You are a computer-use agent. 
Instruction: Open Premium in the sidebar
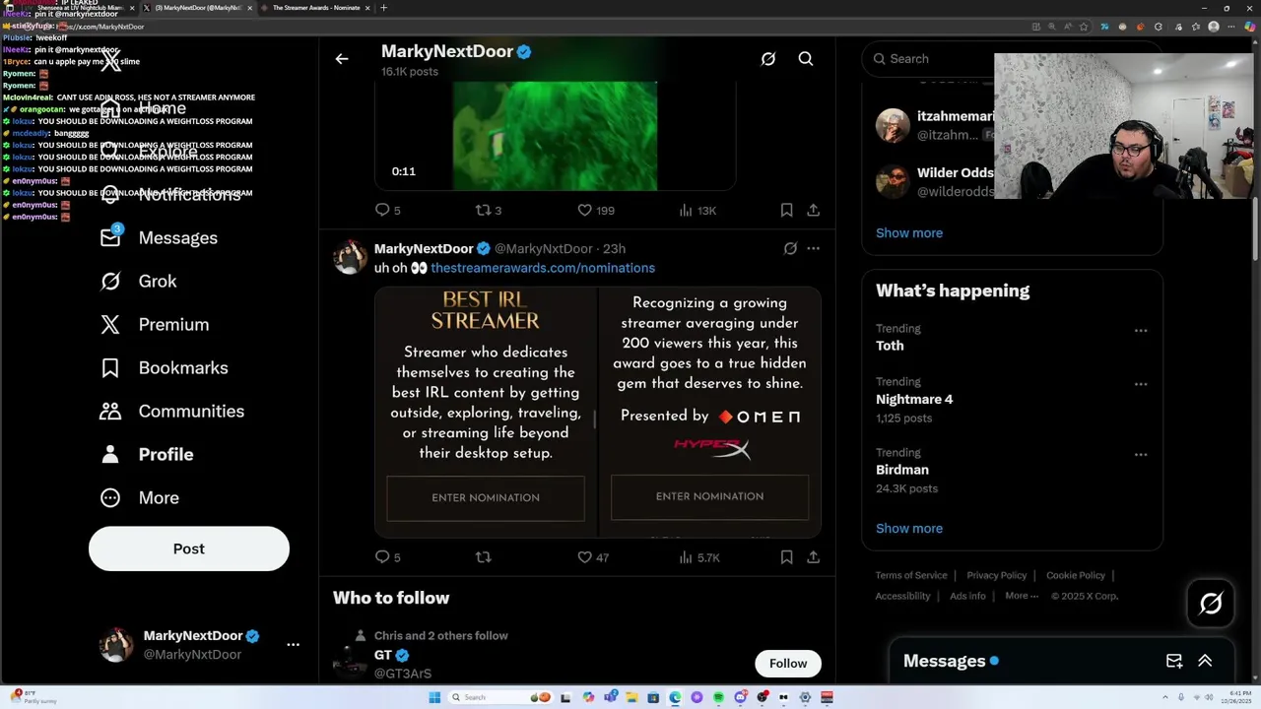click(x=155, y=324)
